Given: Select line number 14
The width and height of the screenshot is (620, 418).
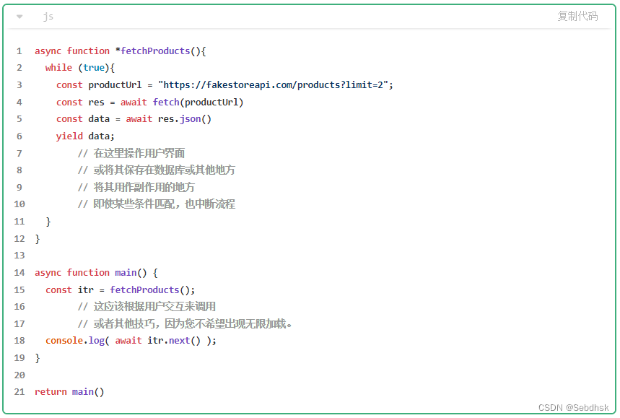Looking at the screenshot, I should point(19,272).
